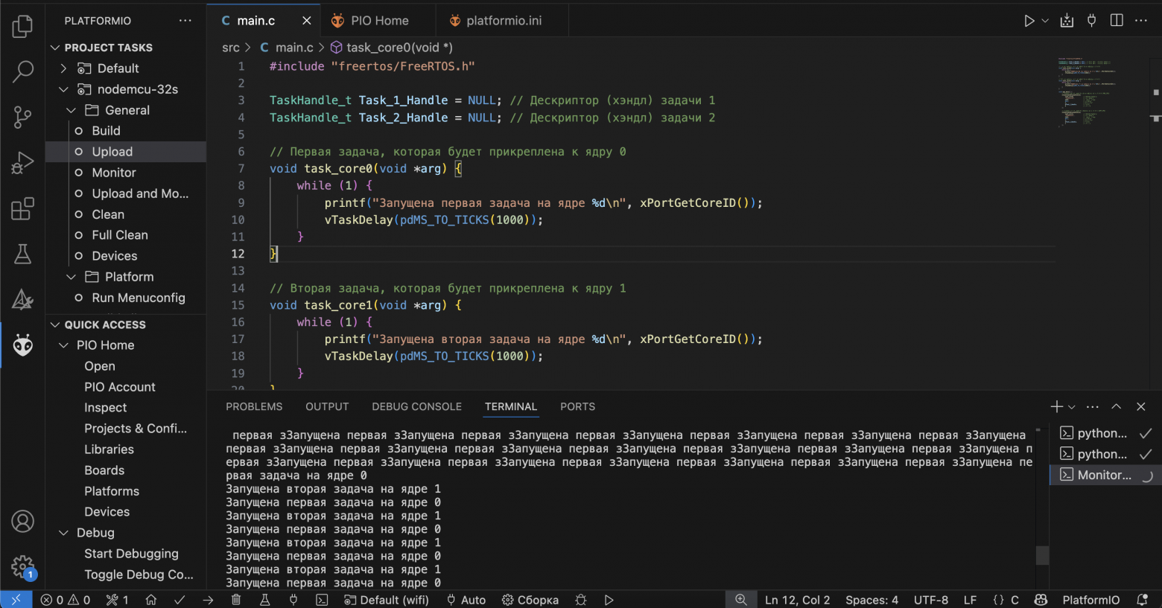This screenshot has width=1162, height=608.
Task: Click the terminal scrollbar thumb
Action: [x=1043, y=555]
